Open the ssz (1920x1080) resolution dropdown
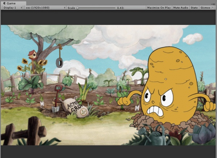The height and width of the screenshot is (158, 217). tap(45, 8)
